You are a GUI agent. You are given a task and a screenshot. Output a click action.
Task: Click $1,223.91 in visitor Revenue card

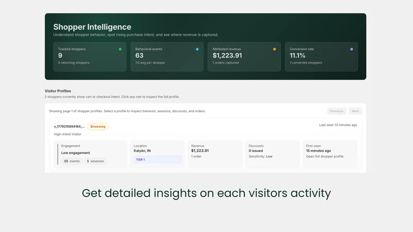(x=200, y=151)
